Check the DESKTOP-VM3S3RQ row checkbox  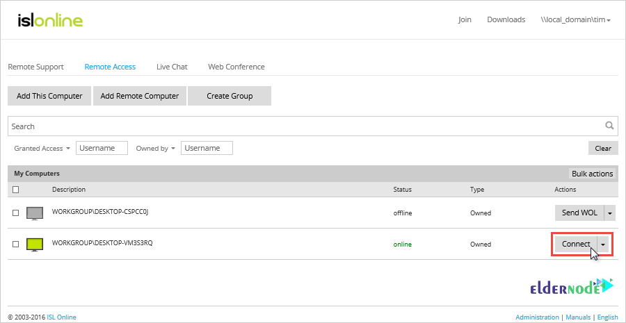pyautogui.click(x=16, y=244)
